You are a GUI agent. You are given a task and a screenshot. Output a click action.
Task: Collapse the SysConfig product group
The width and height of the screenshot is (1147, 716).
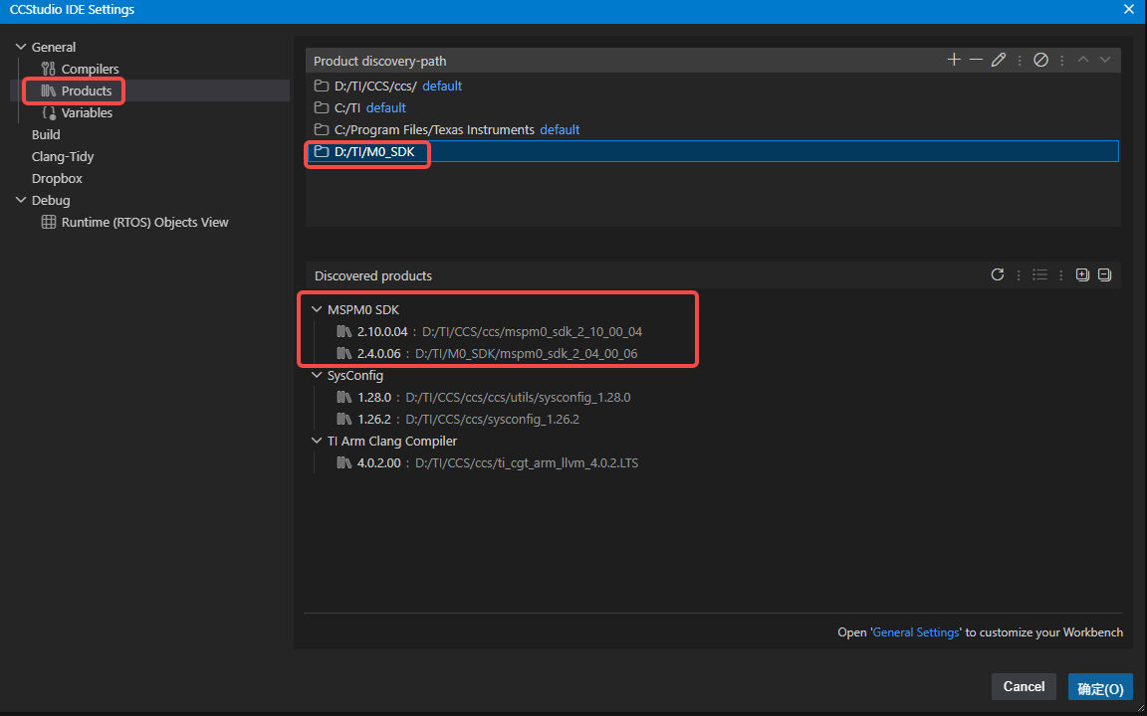317,376
